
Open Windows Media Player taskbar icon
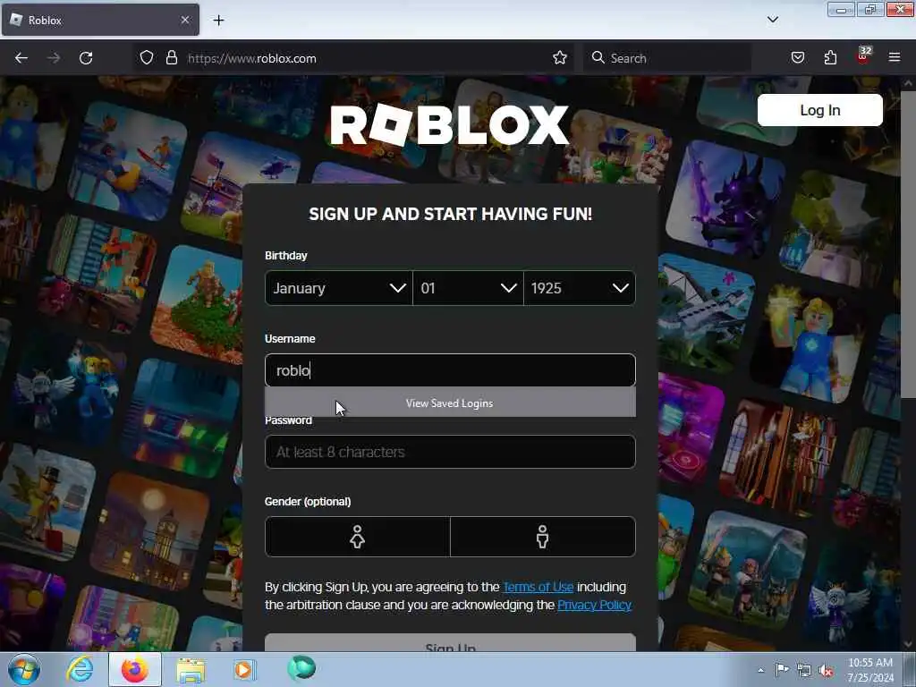pos(244,669)
